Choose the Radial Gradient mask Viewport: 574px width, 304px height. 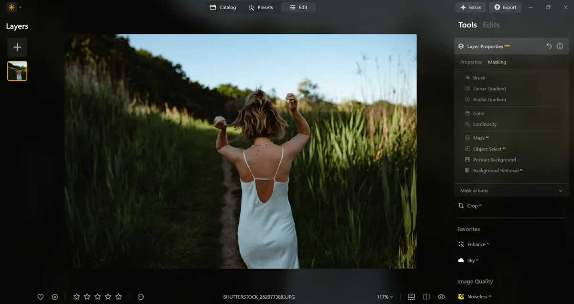(x=489, y=100)
